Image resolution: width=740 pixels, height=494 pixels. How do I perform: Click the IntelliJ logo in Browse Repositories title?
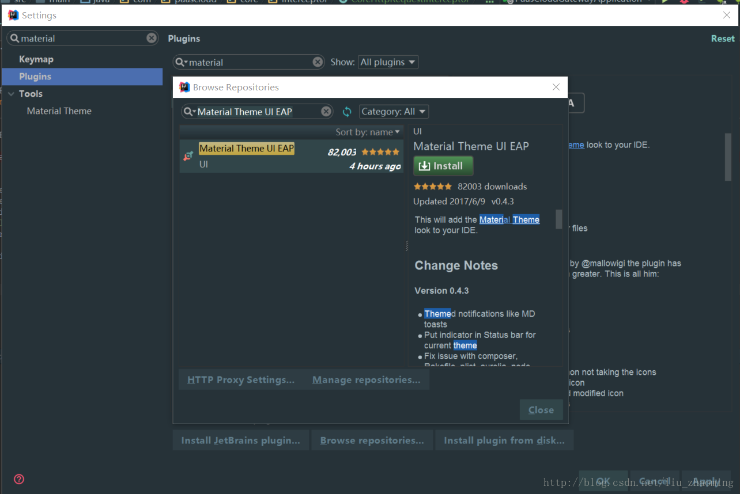(x=184, y=87)
